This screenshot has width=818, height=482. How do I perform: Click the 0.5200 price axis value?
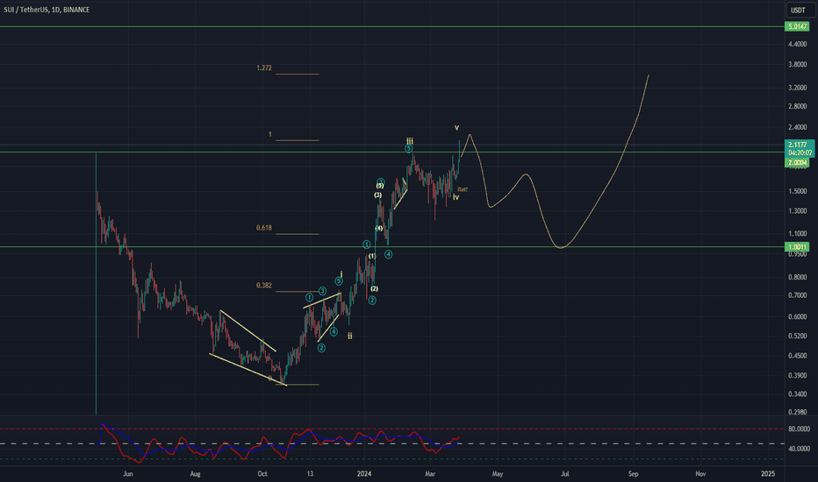pos(798,337)
